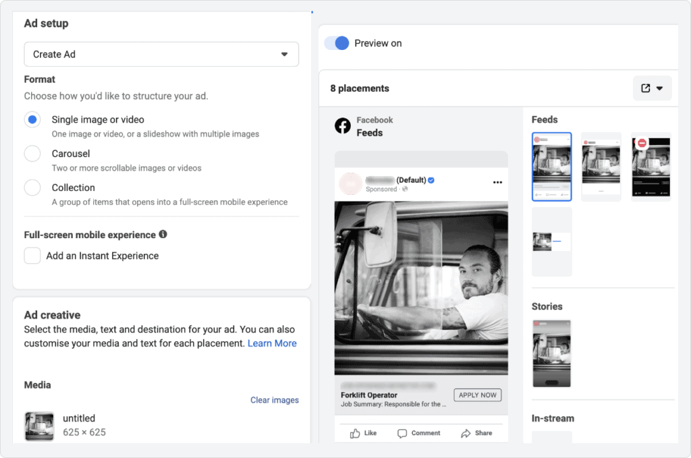Viewport: 691px width, 458px height.
Task: Click the Share arrow icon
Action: (x=466, y=433)
